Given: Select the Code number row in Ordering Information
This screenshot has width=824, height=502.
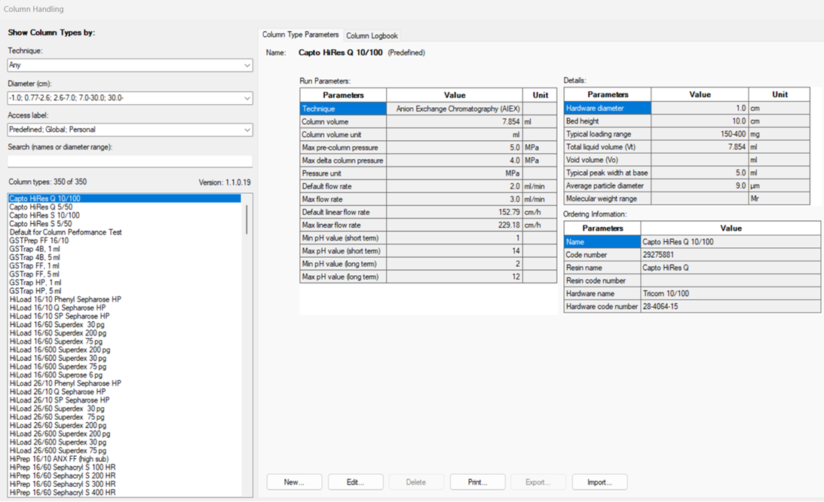Looking at the screenshot, I should 601,256.
